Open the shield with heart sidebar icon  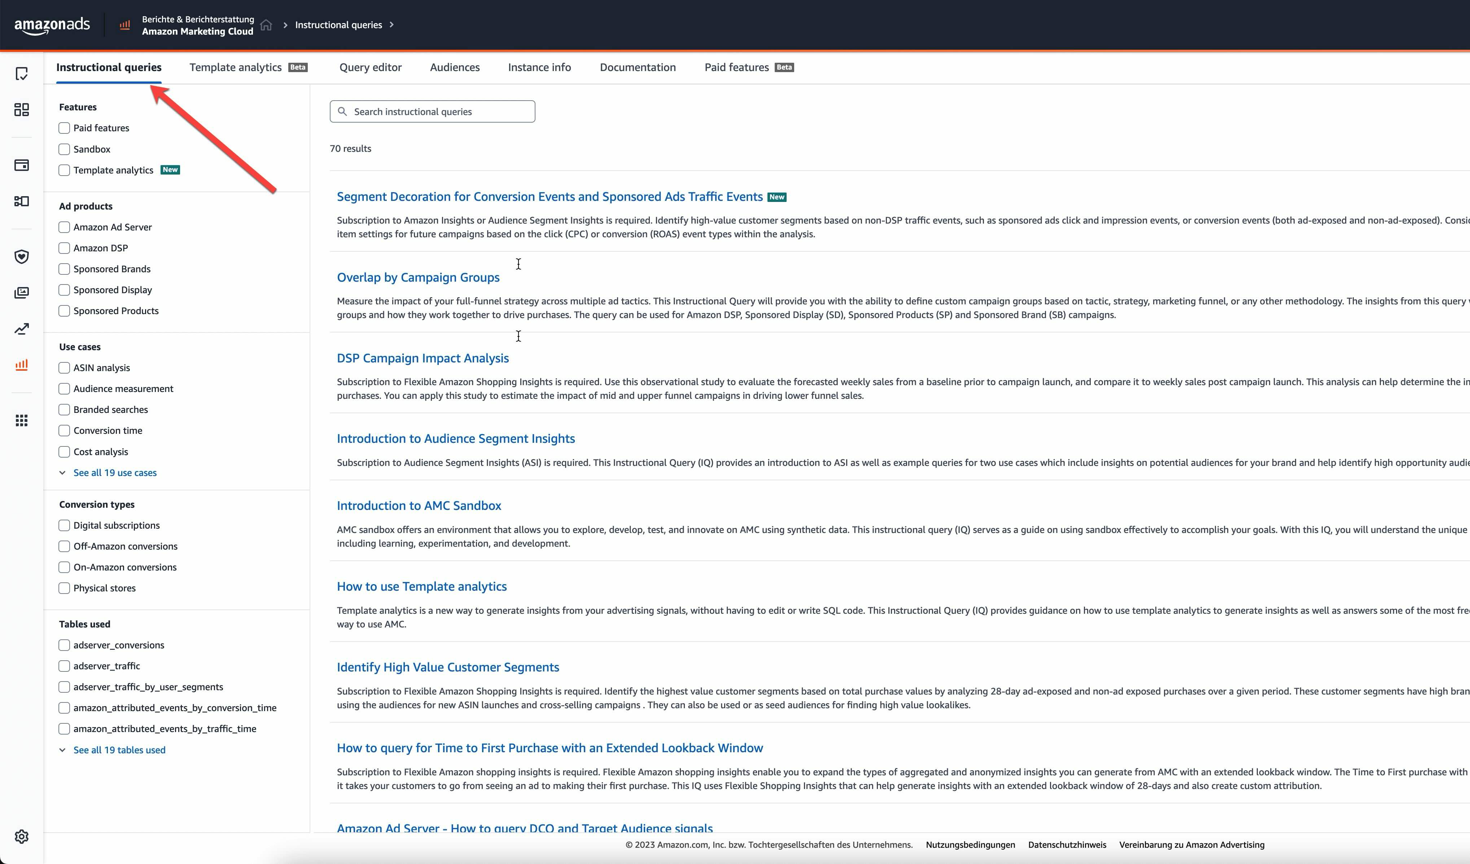(22, 256)
